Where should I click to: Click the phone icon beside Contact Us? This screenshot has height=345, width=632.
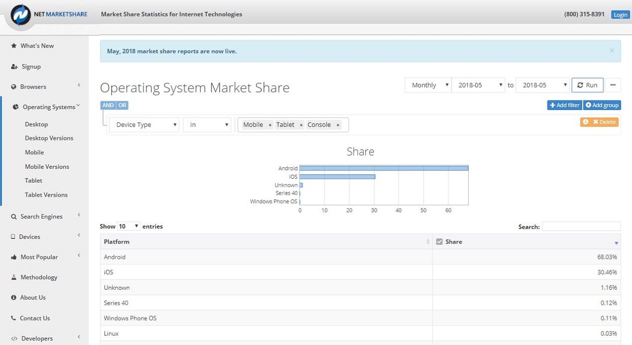[14, 318]
